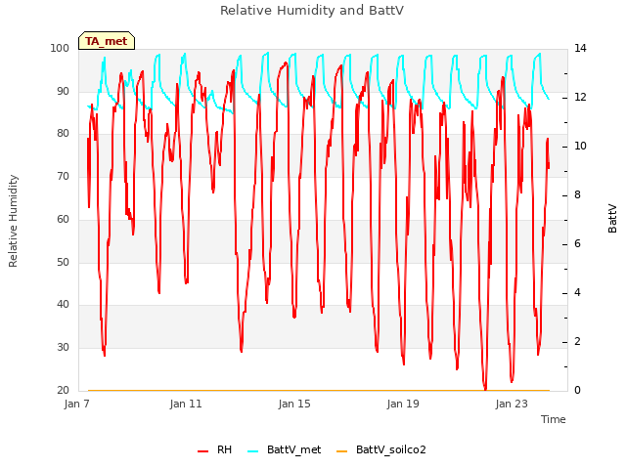Toggle the BattV_met legend entry
Viewport: 626px width, 469px height.
[x=285, y=449]
